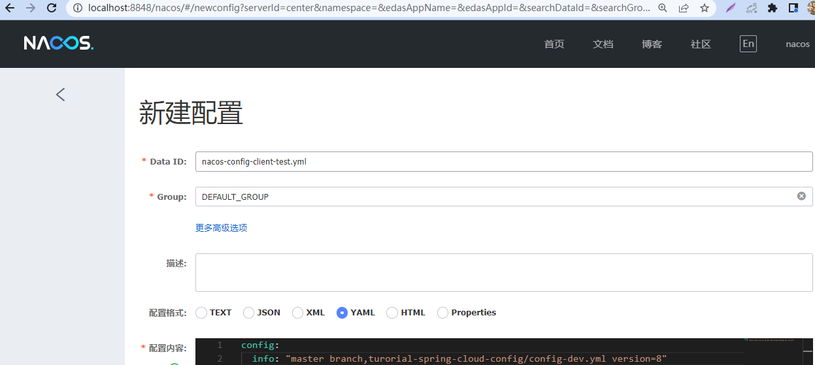Share this page via the share icon

(684, 8)
